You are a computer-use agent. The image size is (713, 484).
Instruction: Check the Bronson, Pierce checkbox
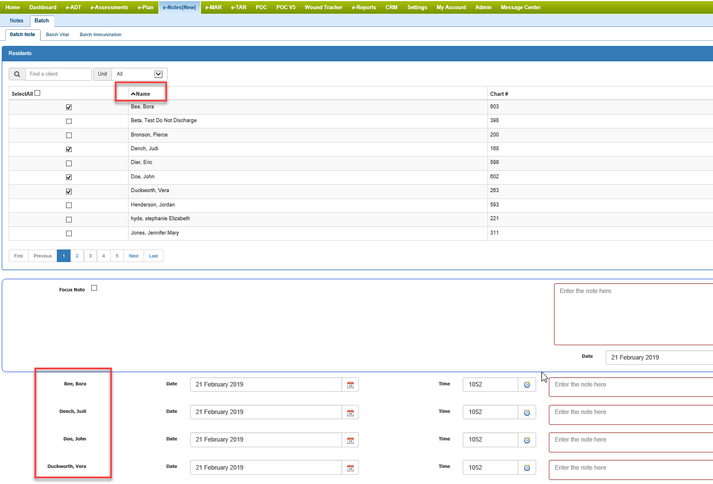point(69,135)
